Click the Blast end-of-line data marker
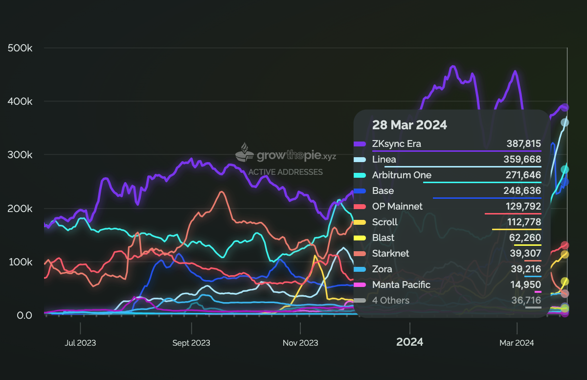The height and width of the screenshot is (380, 587). pos(564,281)
